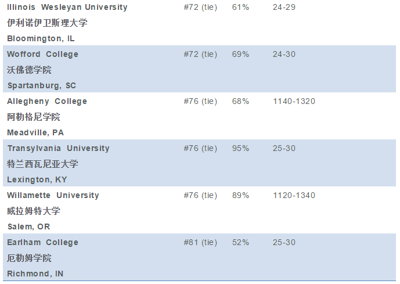400x284 pixels.
Task: Open Willamette University listing
Action: pyautogui.click(x=53, y=196)
